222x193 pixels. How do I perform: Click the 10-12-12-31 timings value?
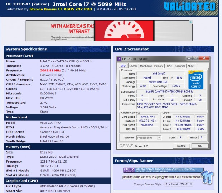(x=49, y=166)
